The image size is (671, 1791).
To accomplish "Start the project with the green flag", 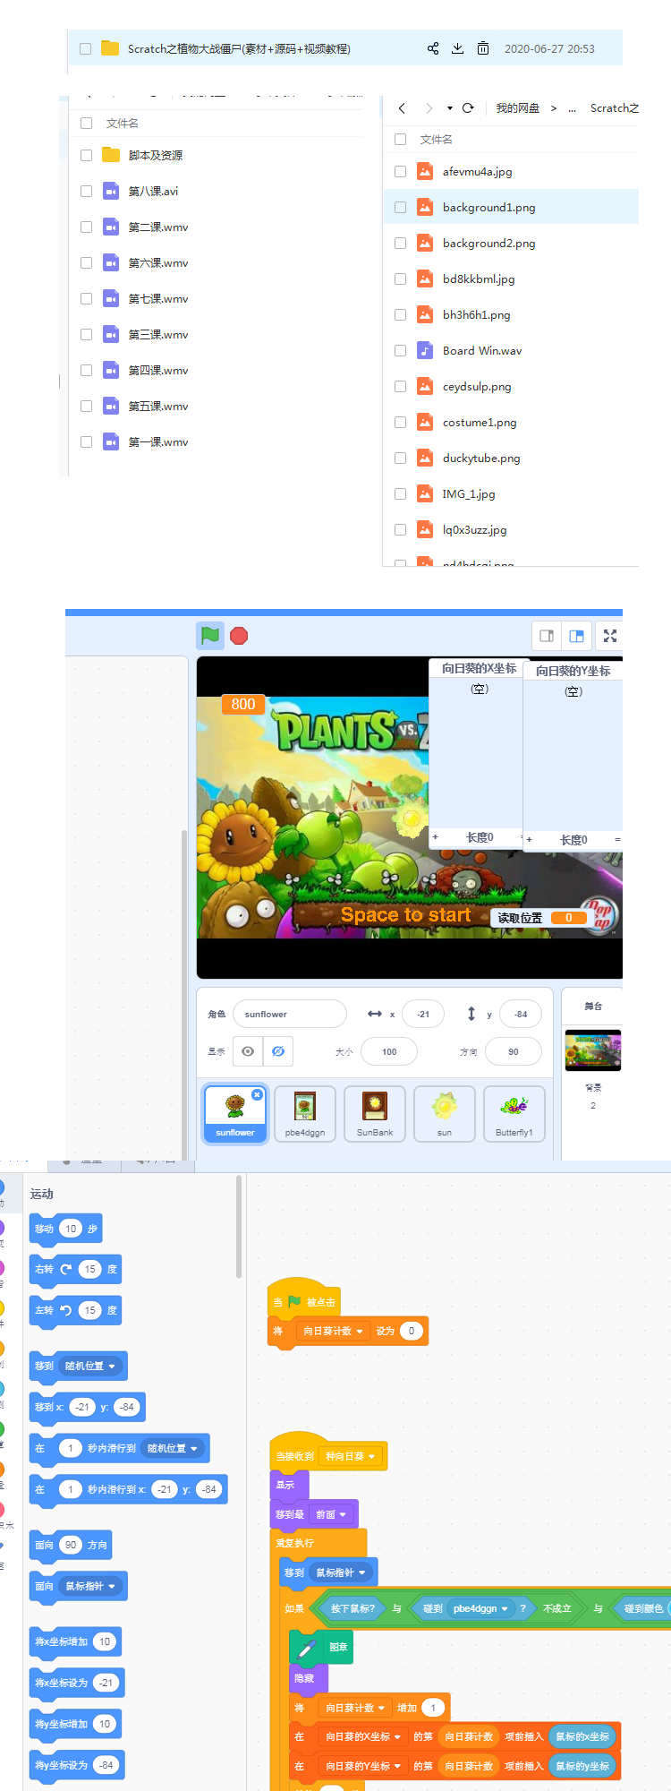I will pos(210,636).
